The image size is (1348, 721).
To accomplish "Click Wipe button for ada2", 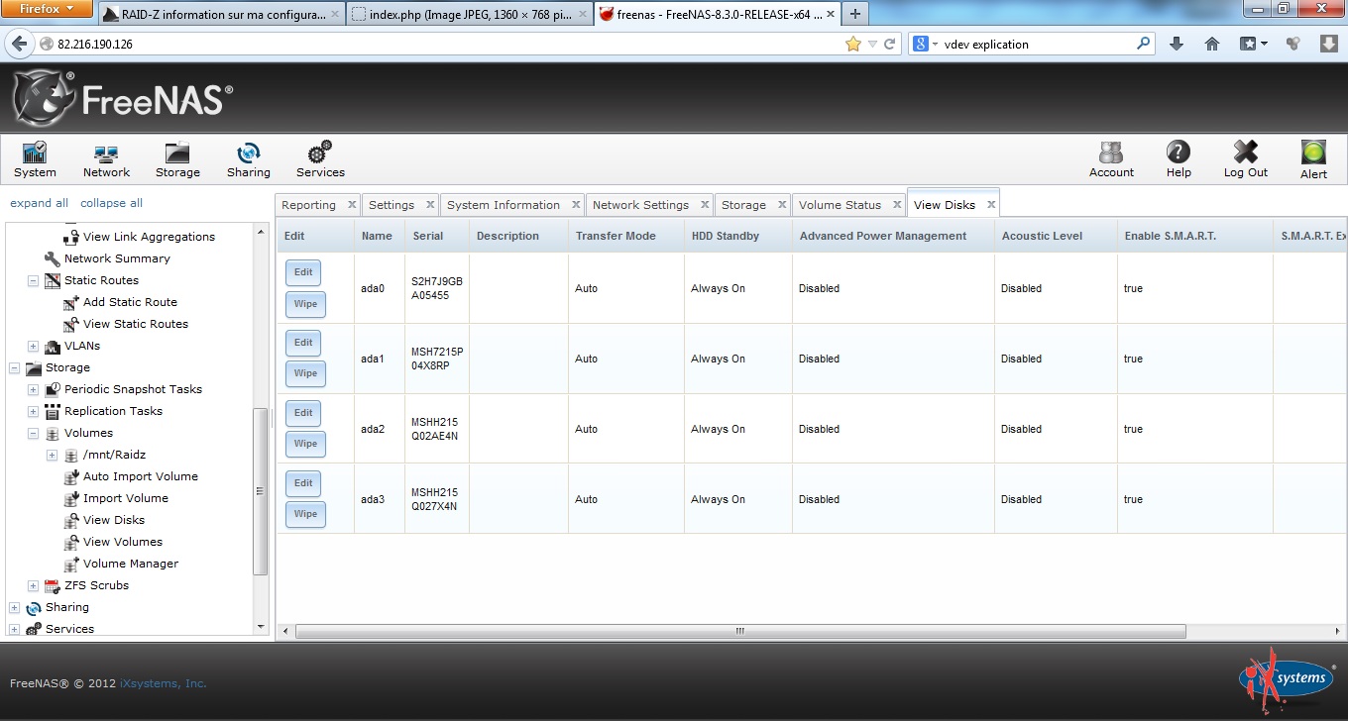I will [x=305, y=444].
